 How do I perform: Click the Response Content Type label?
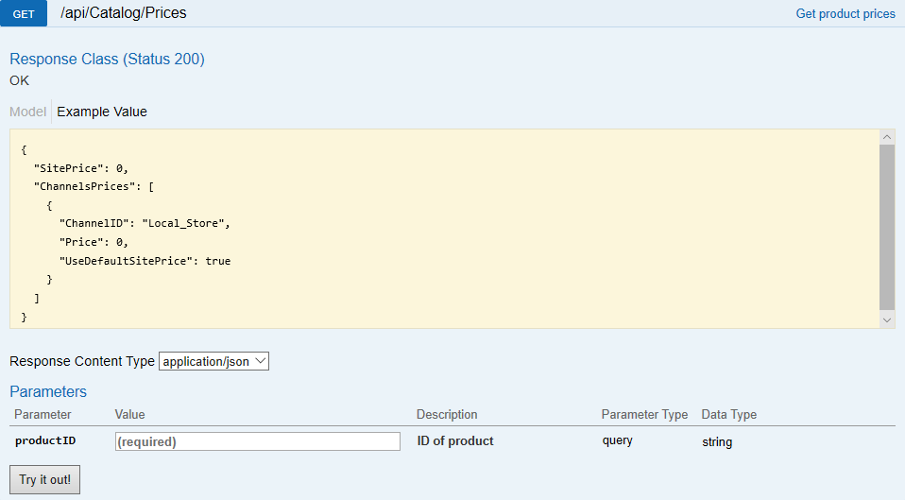pos(82,361)
